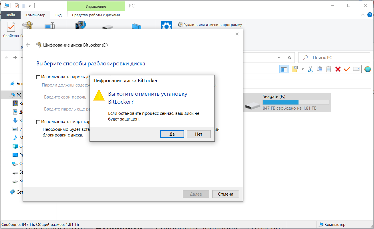Close the BitLocker wizard with the X

[237, 34]
